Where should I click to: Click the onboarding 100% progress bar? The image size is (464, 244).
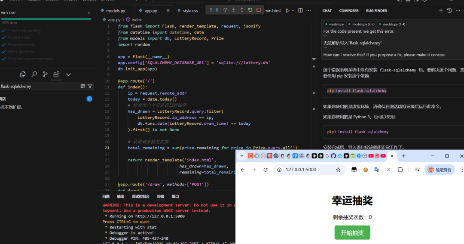click(46, 19)
